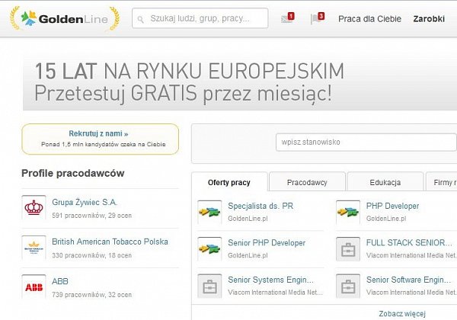Click the Profile pracodawców heading
The width and height of the screenshot is (457, 320).
(73, 173)
